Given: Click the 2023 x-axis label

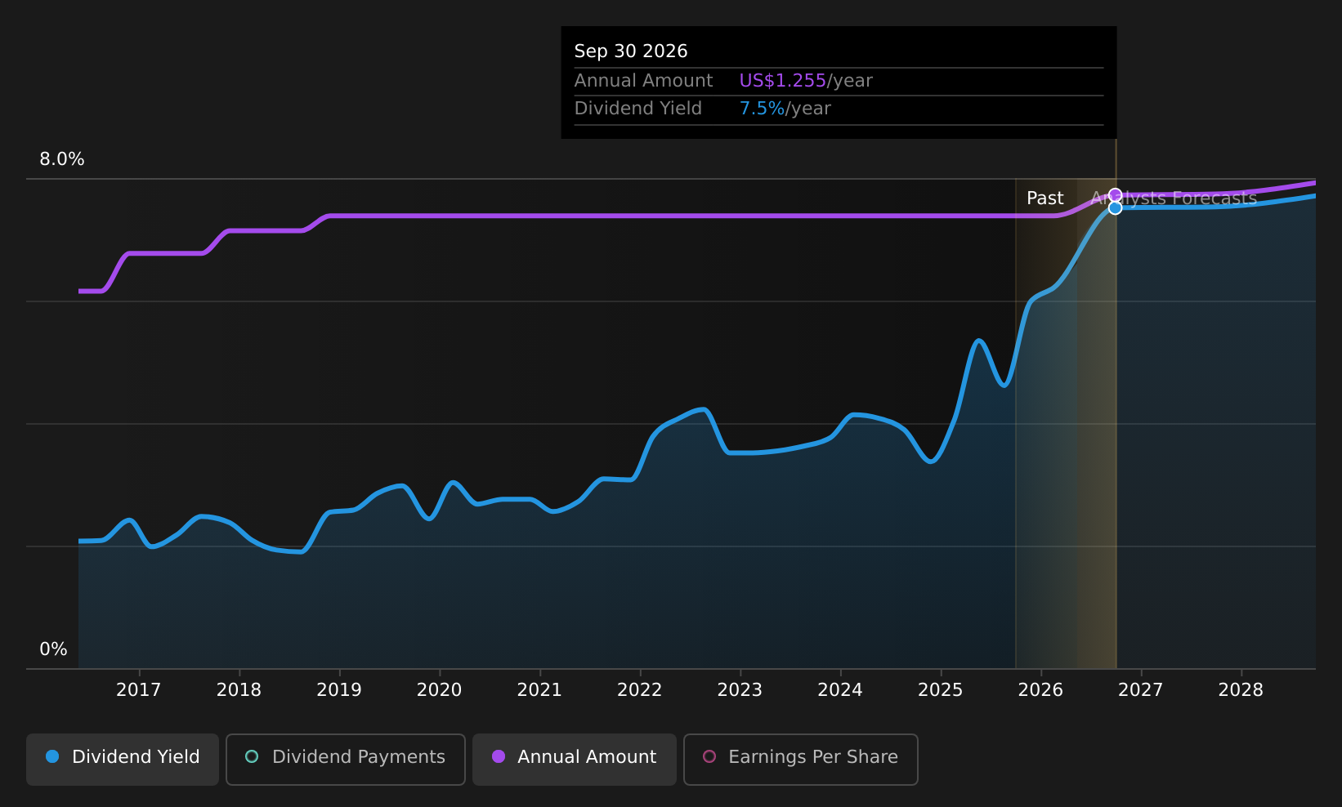Looking at the screenshot, I should (740, 690).
